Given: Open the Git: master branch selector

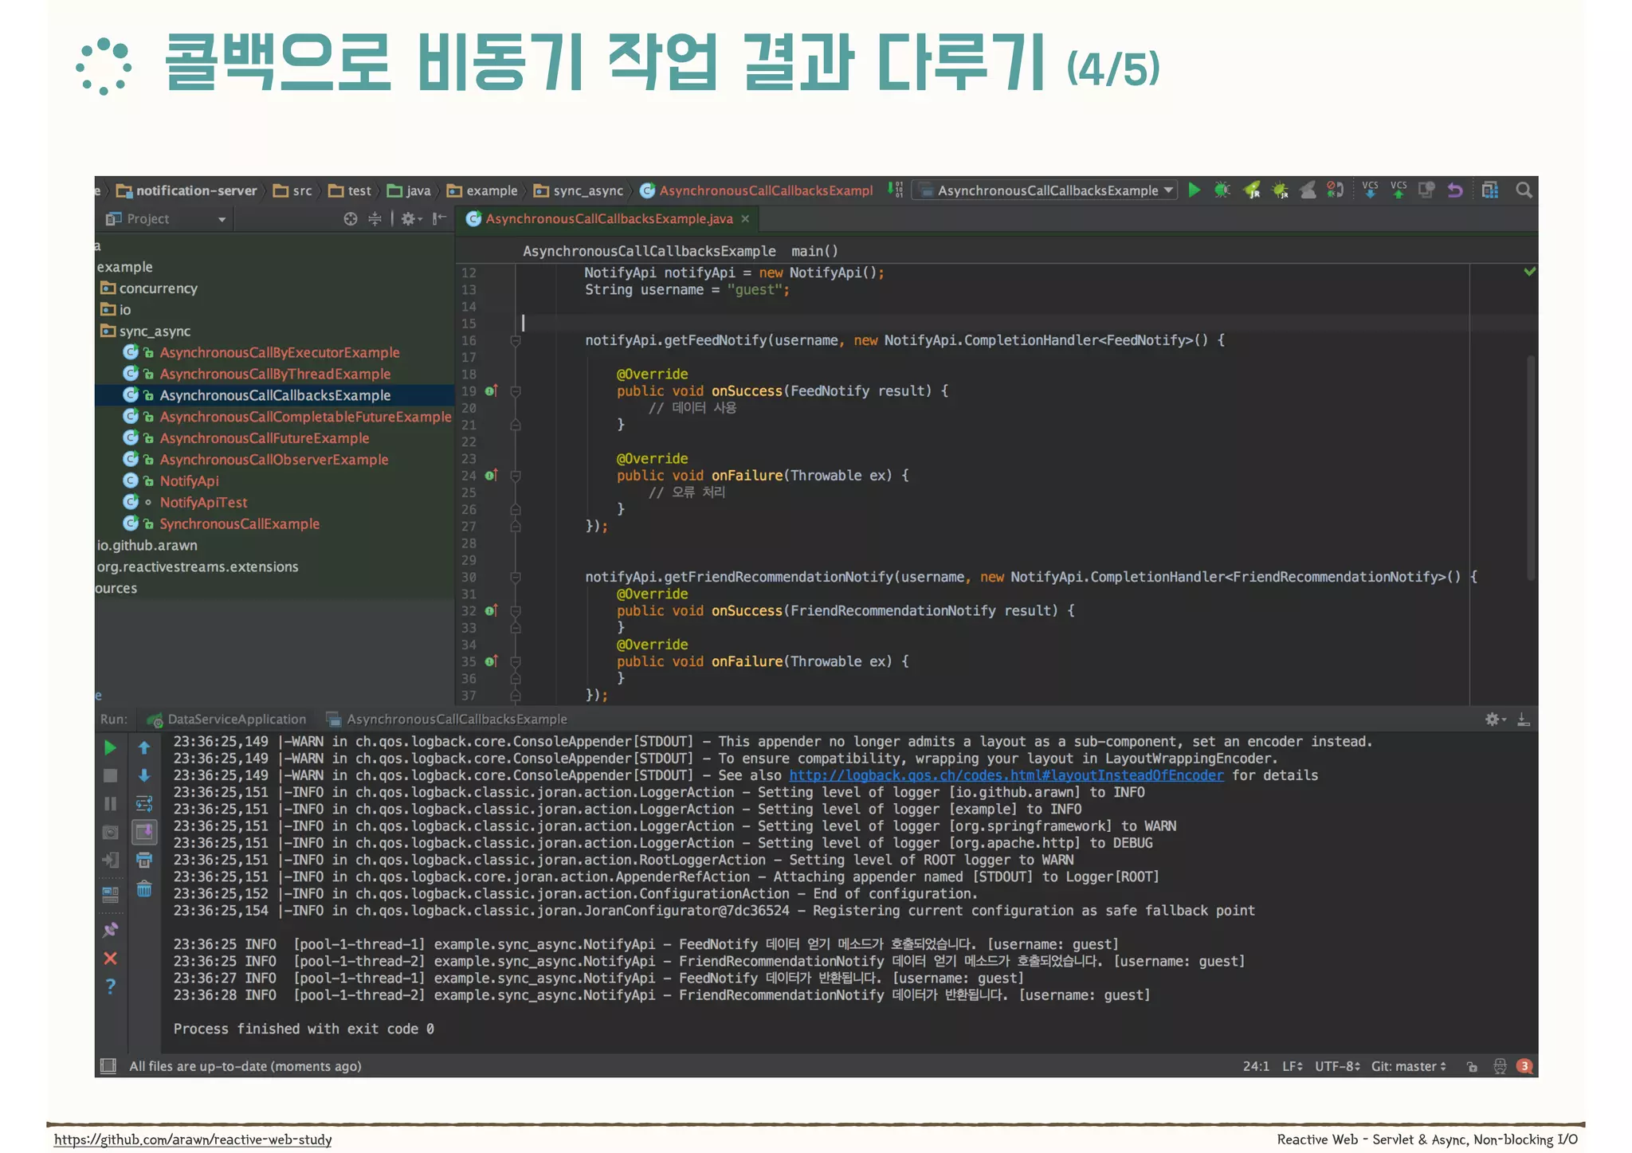Looking at the screenshot, I should pyautogui.click(x=1408, y=1066).
